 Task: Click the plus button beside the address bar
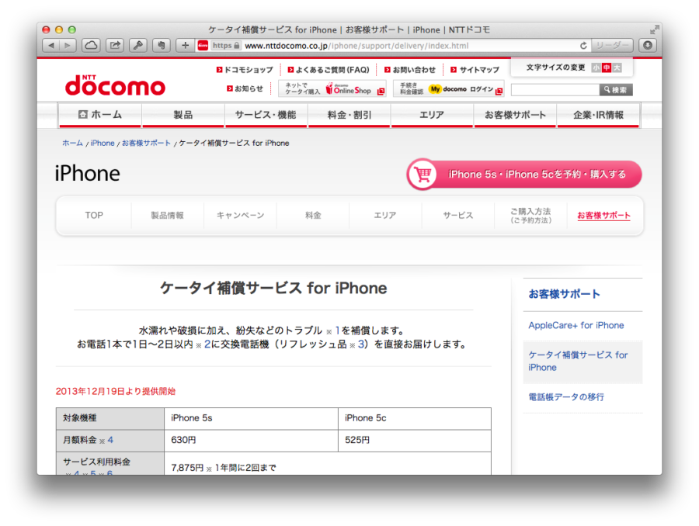pos(185,46)
